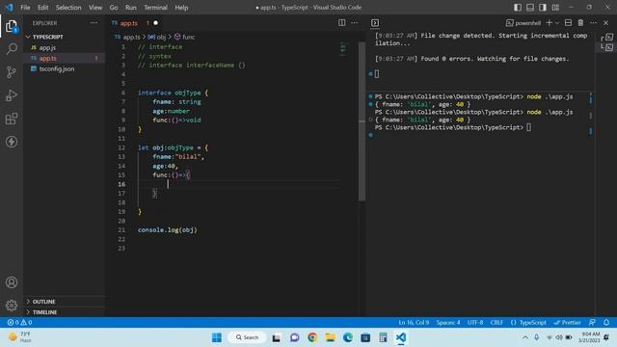Toggle primary side bar layout button
This screenshot has width=617, height=347.
tap(518, 7)
